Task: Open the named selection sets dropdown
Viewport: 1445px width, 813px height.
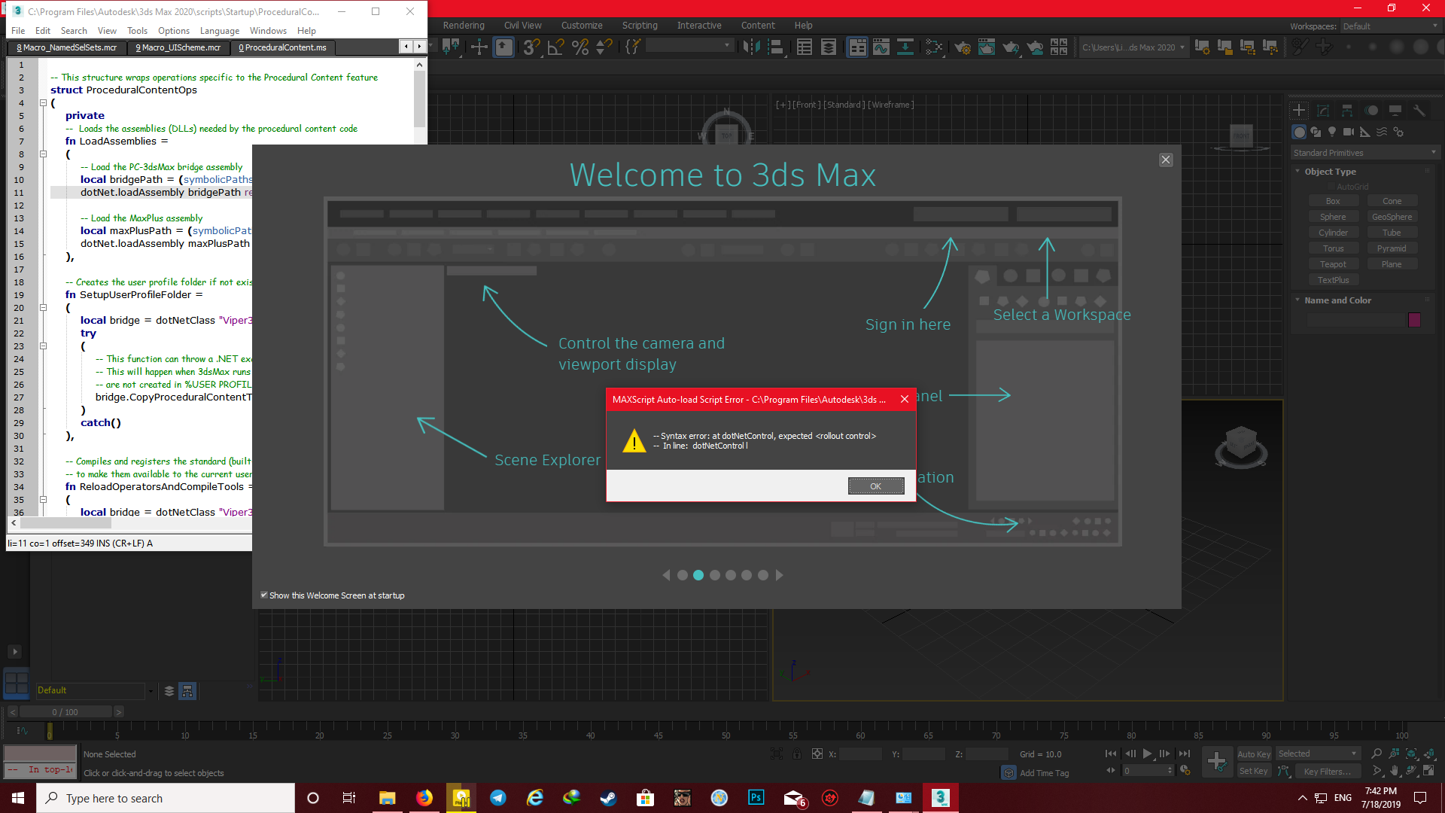Action: click(689, 46)
